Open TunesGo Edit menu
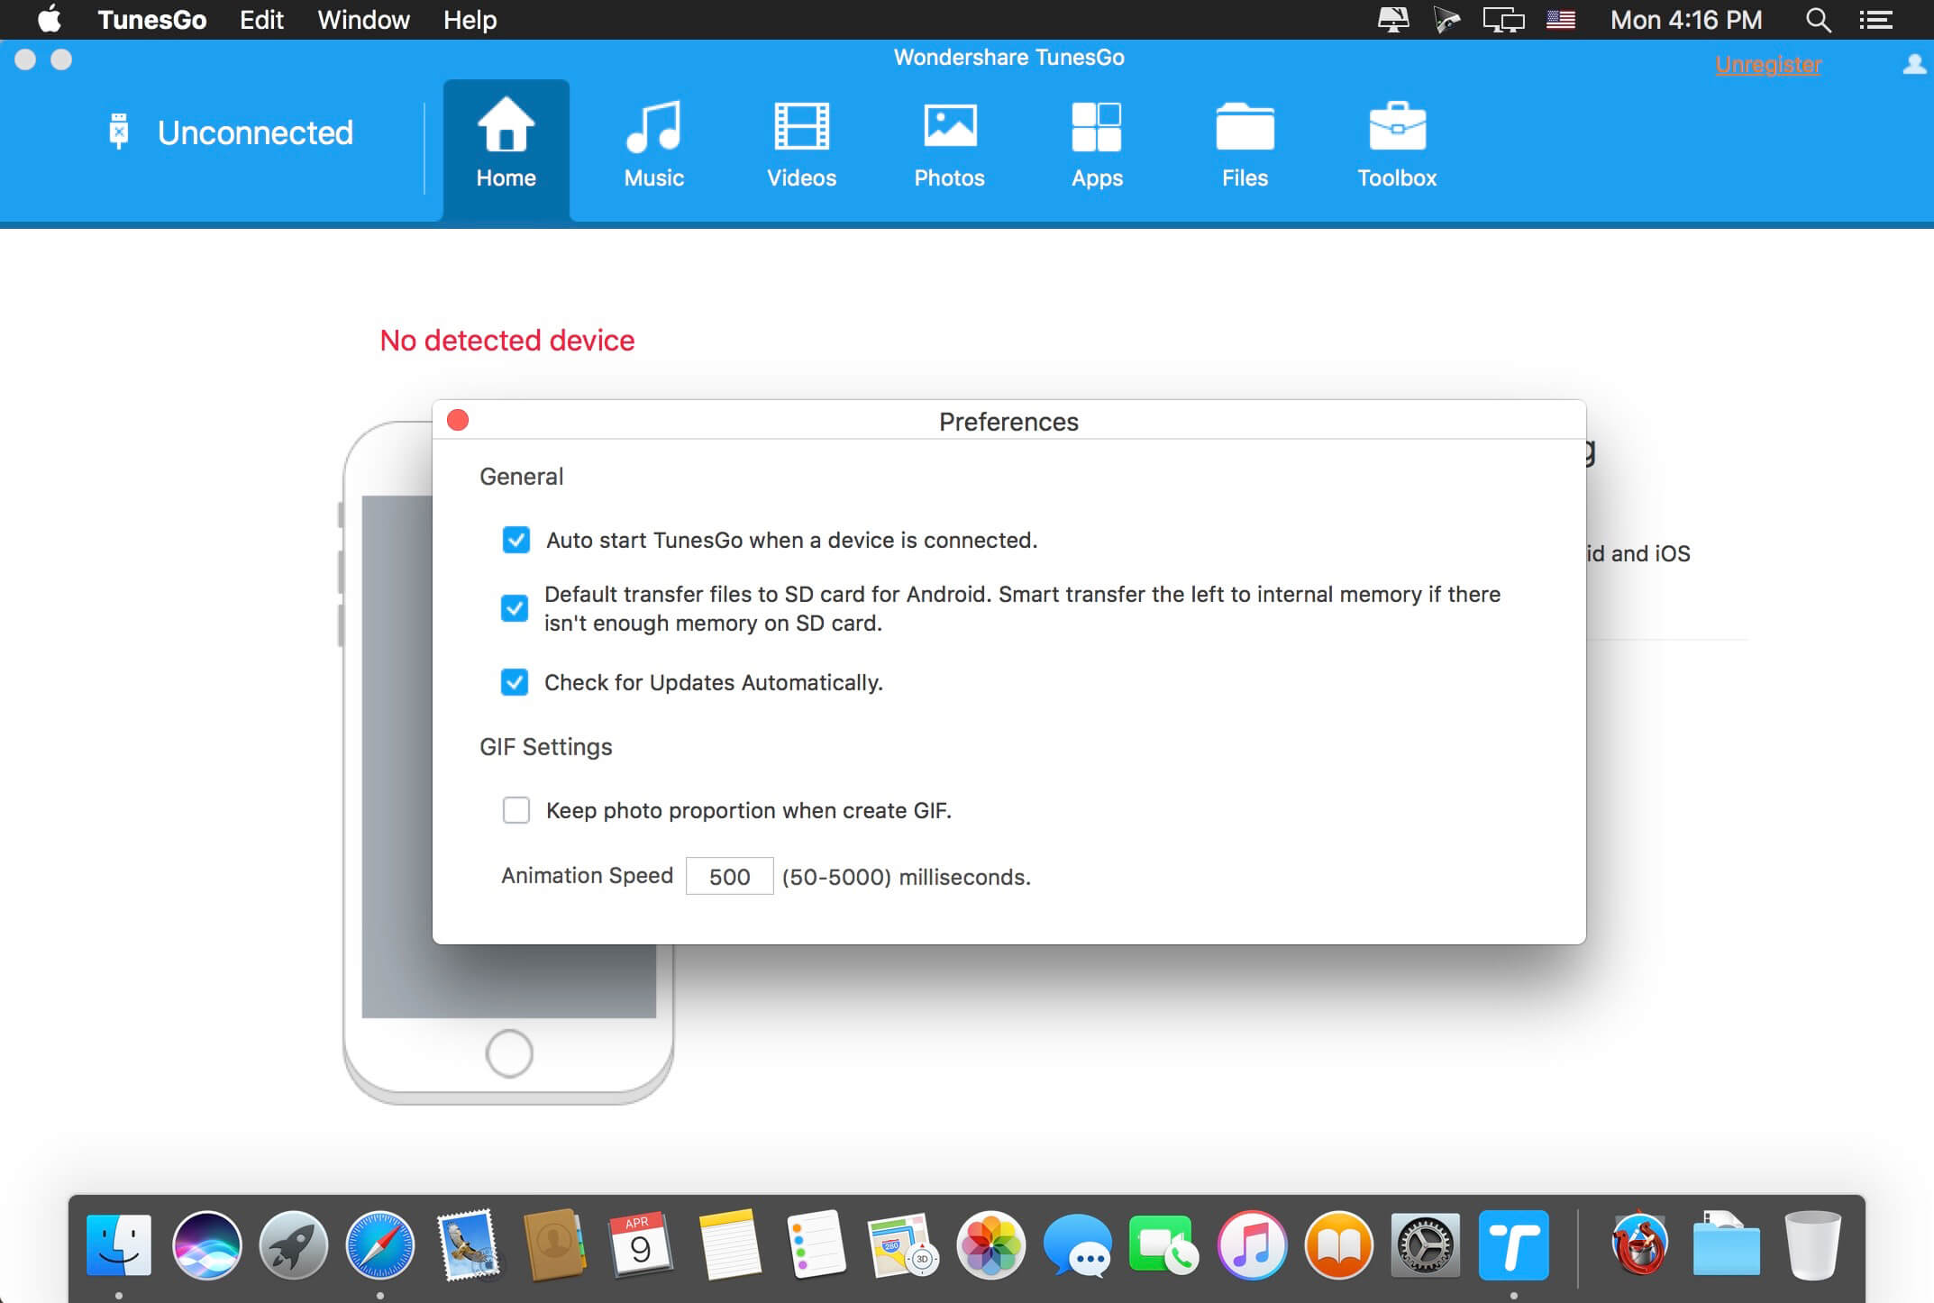 (259, 21)
